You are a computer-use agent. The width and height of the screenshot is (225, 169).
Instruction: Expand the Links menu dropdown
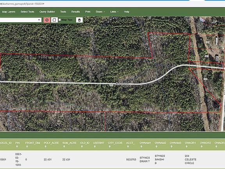(x=114, y=12)
